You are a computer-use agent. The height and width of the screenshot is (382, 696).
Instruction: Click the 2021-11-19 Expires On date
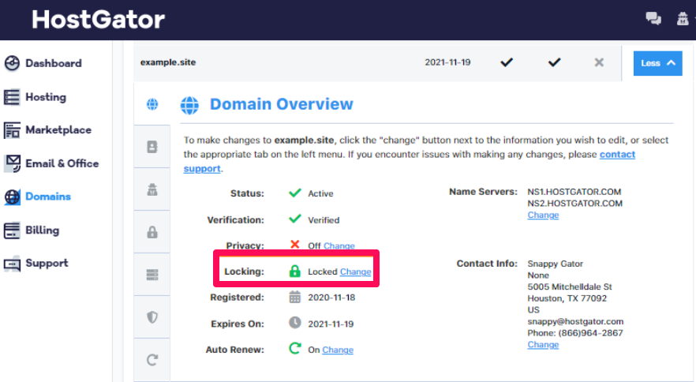click(331, 324)
